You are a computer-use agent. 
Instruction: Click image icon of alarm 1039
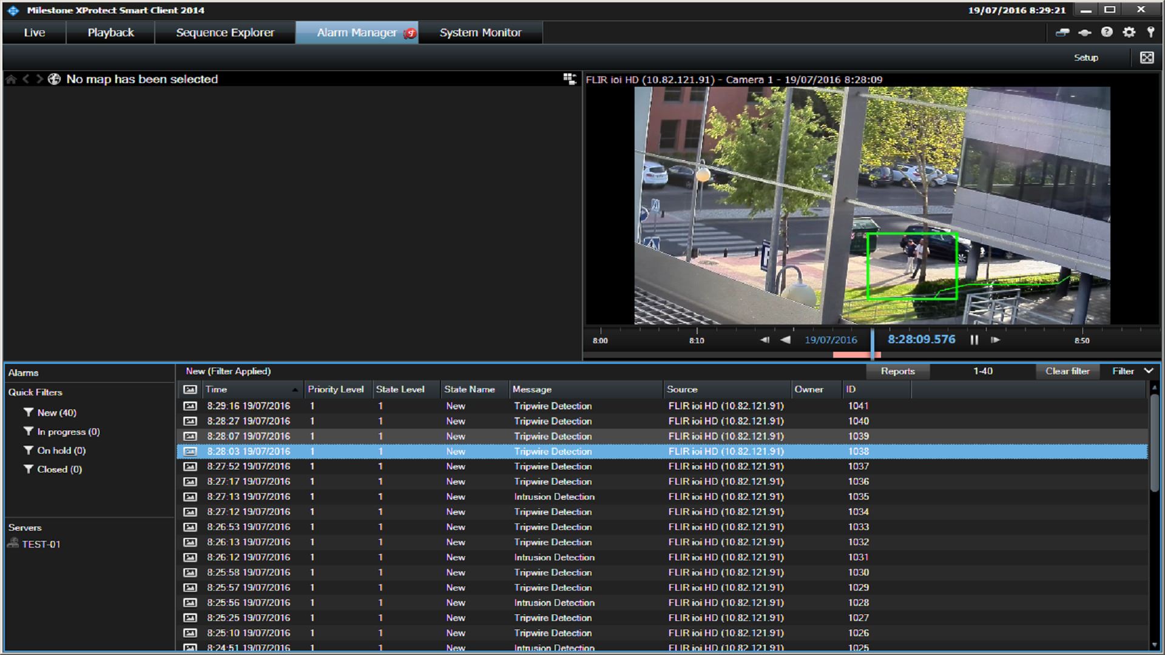(190, 437)
